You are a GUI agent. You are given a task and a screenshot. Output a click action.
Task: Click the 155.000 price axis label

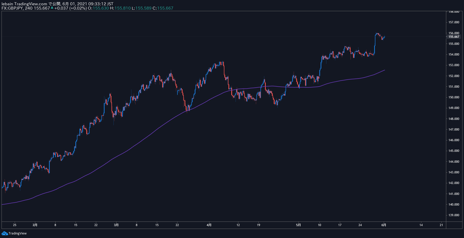pyautogui.click(x=454, y=44)
